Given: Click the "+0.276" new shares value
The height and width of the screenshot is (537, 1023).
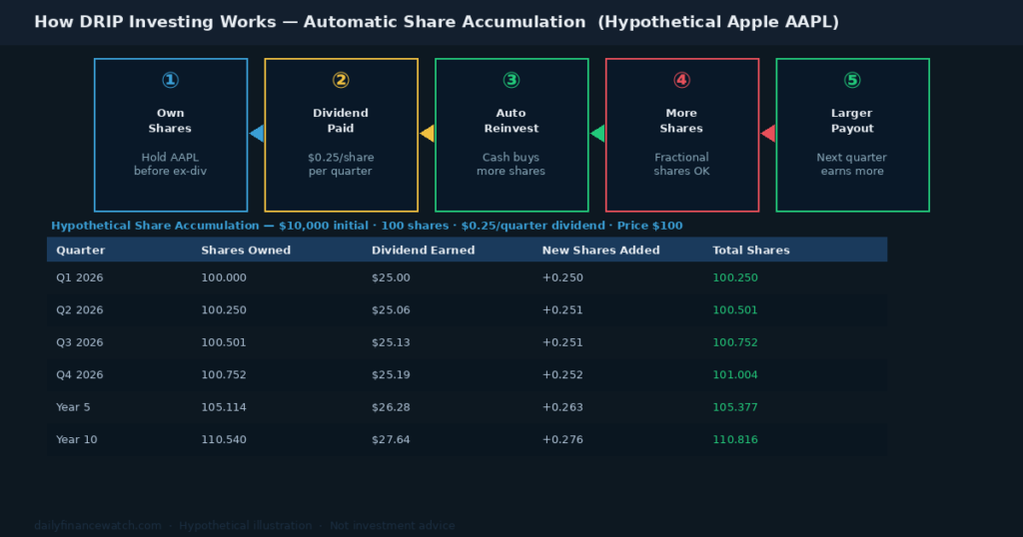Looking at the screenshot, I should click(562, 440).
